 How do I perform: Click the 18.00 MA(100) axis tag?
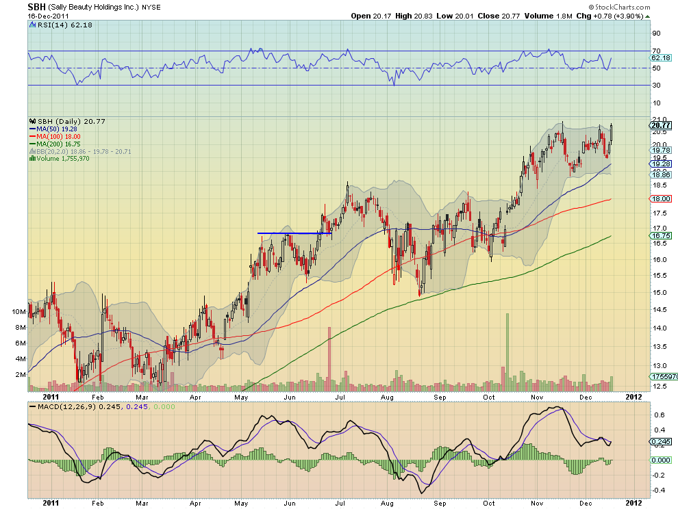[661, 199]
